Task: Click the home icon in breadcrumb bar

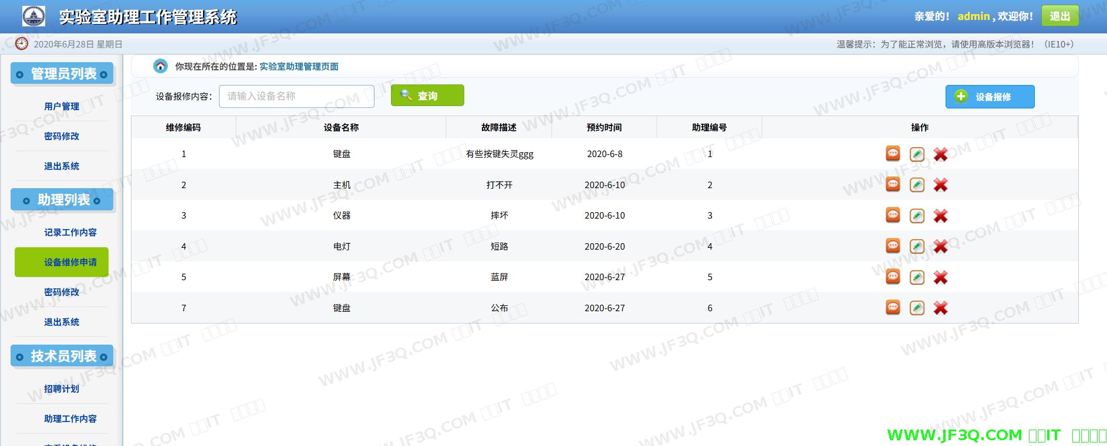Action: (x=160, y=66)
